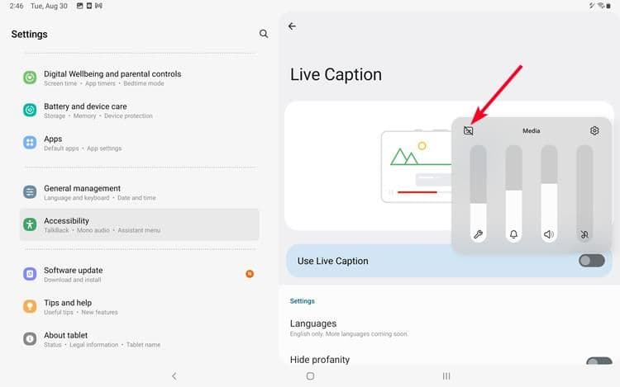
Task: Tap the media speaker volume icon
Action: click(x=549, y=234)
